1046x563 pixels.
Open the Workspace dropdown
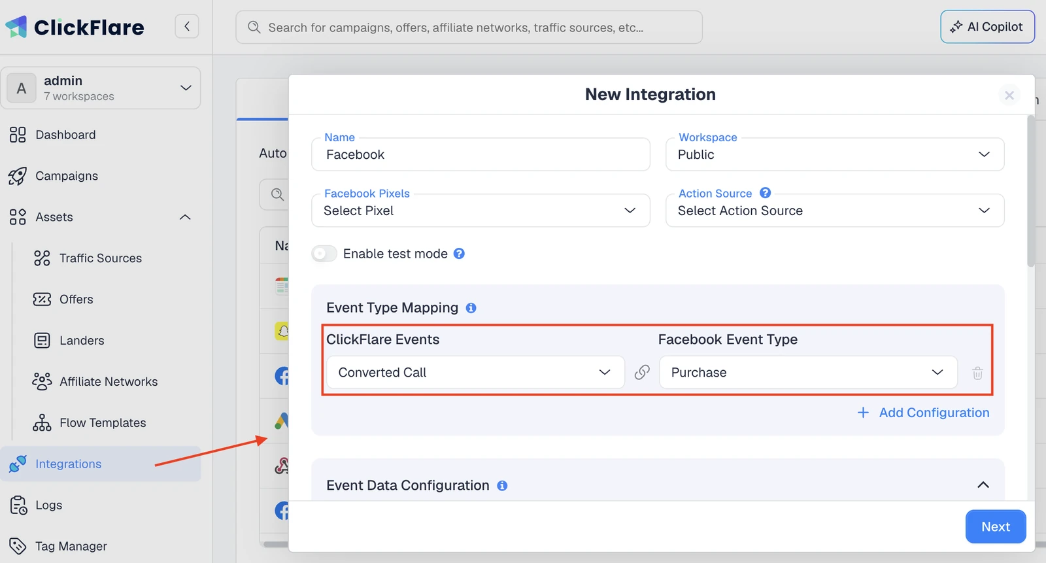(x=835, y=154)
